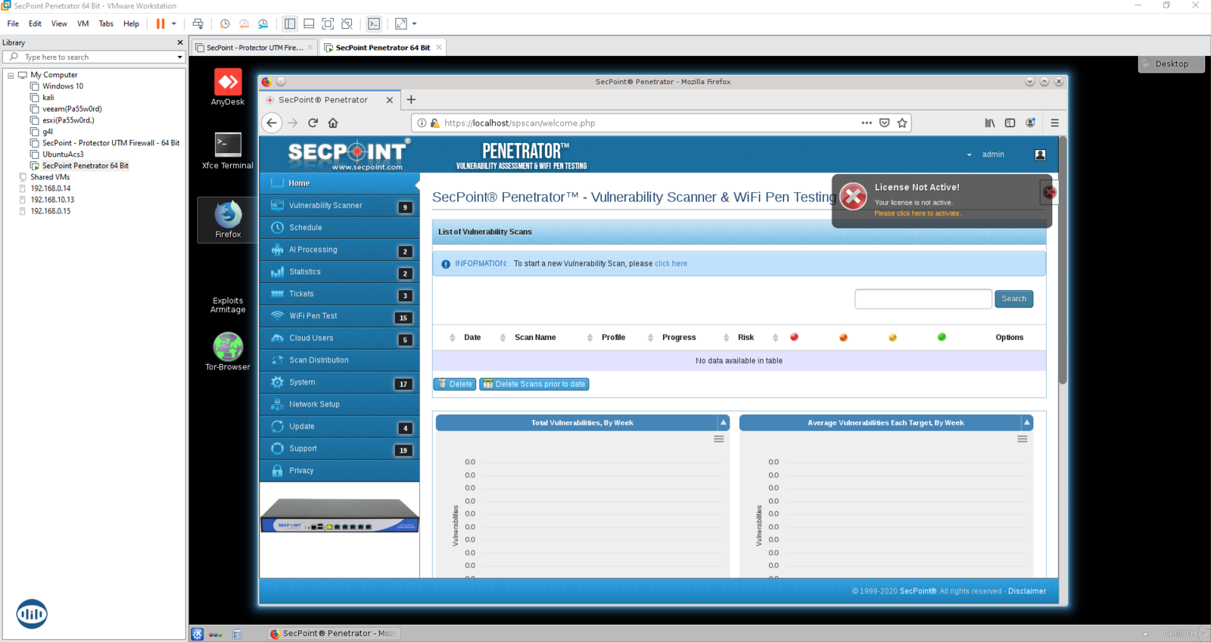Open the Average Vulnerabilities chart context menu
The image size is (1211, 642).
tap(1022, 439)
